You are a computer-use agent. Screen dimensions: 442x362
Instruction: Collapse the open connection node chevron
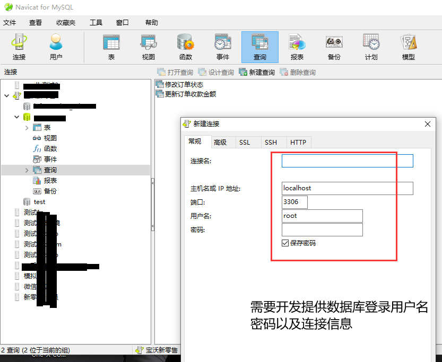coord(7,96)
